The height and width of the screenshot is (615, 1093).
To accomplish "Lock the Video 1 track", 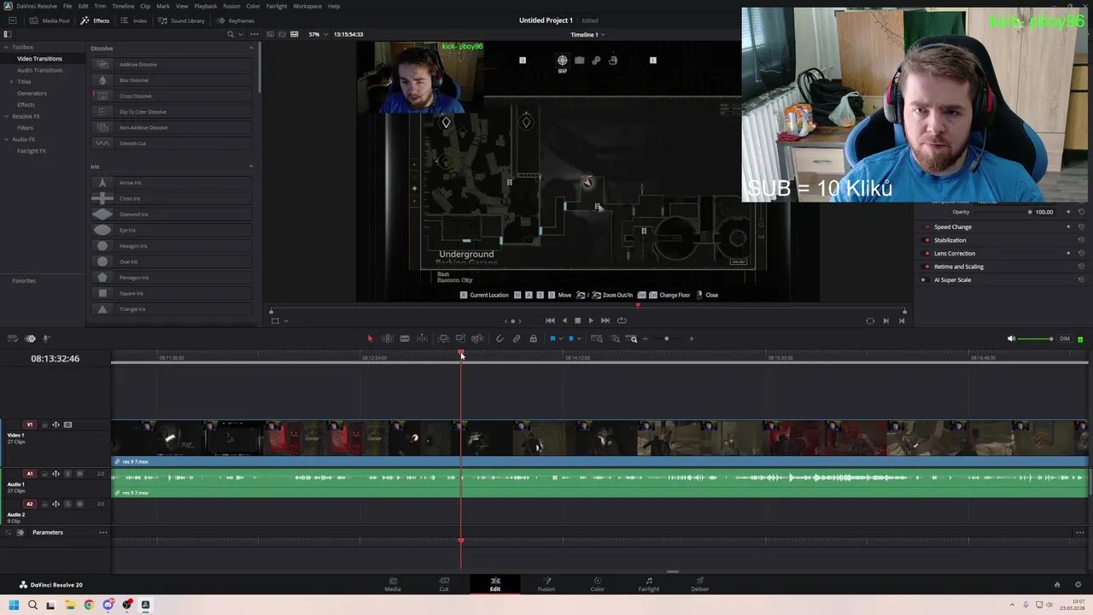I will point(44,425).
